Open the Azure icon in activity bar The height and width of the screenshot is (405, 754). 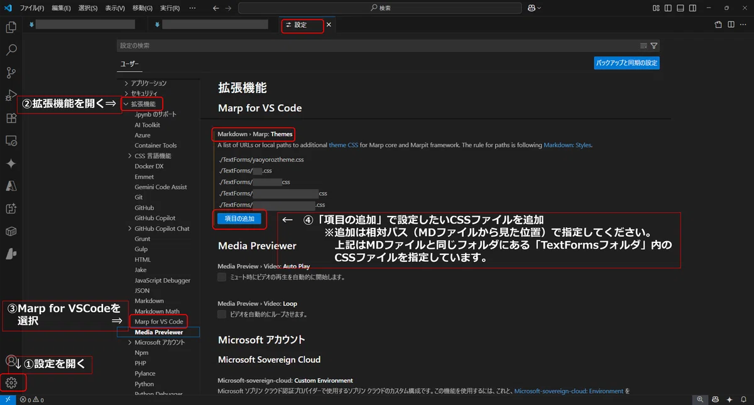11,186
